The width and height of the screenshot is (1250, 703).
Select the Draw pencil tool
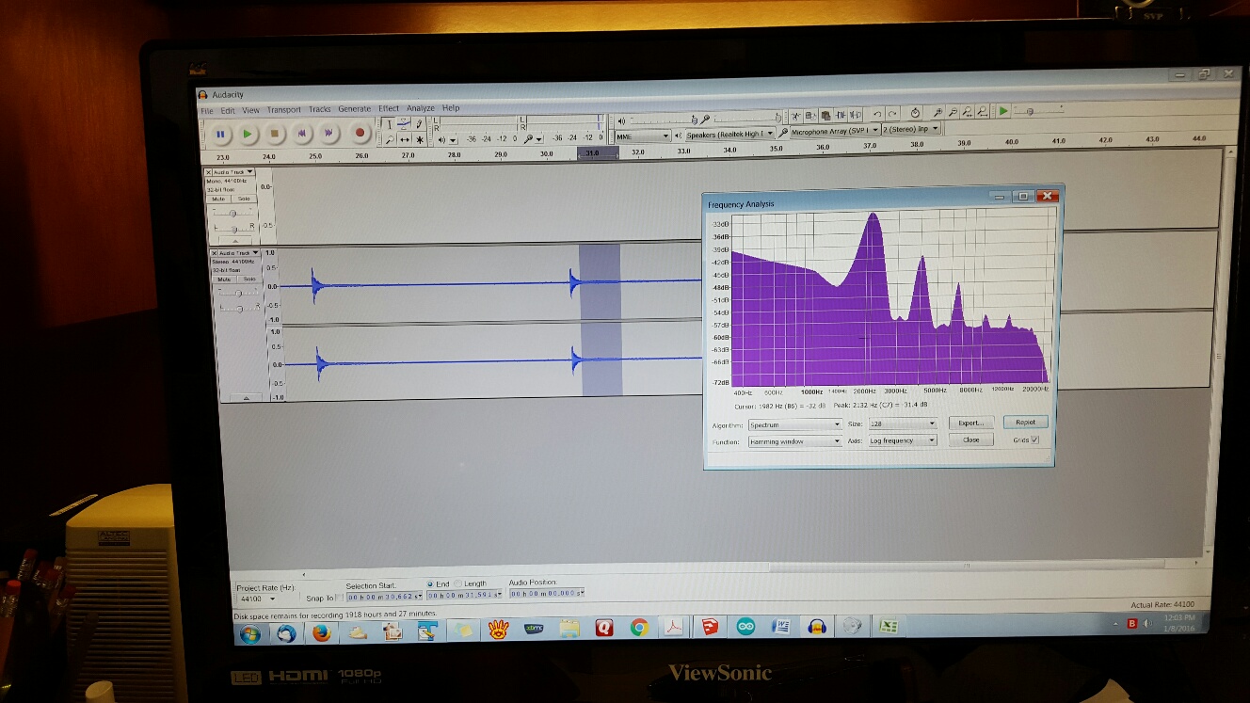point(419,124)
